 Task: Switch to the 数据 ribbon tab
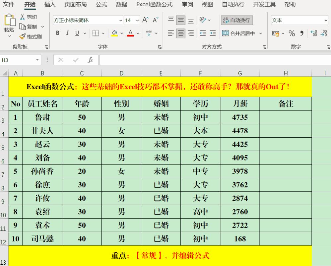point(121,5)
